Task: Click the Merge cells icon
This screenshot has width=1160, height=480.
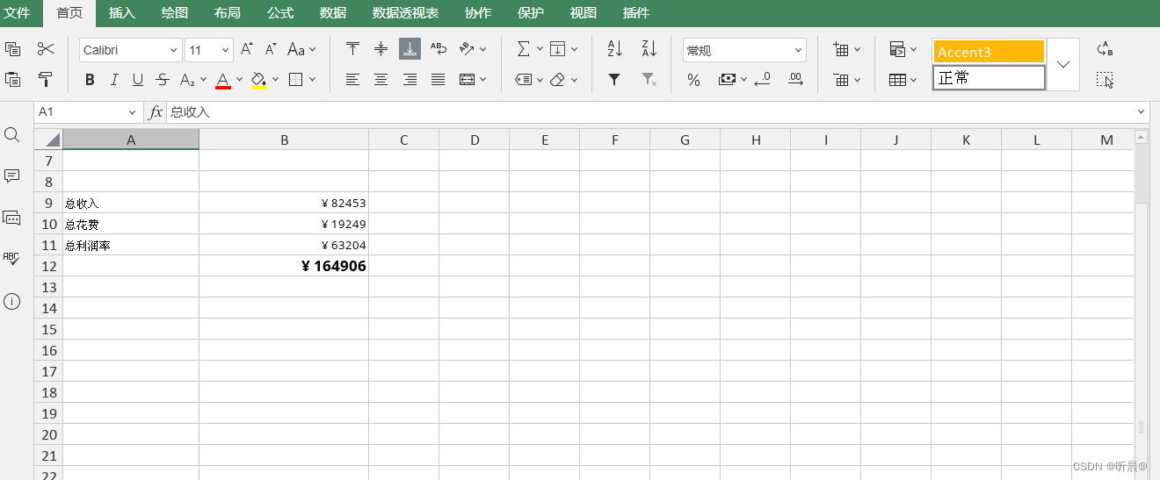Action: tap(468, 80)
